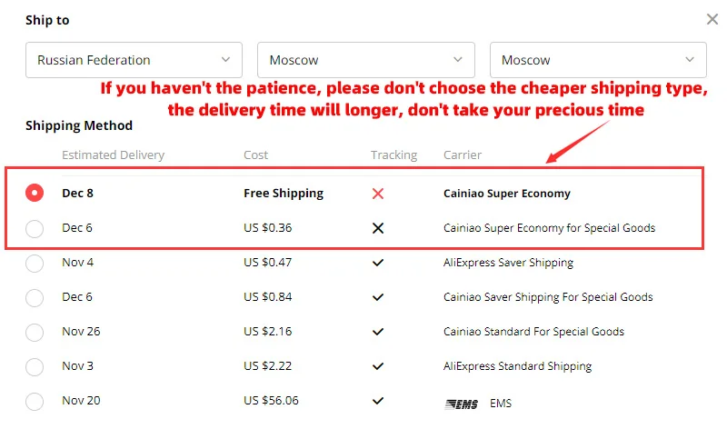Select the US $0.36 shipping radio button
This screenshot has width=727, height=429.
[x=35, y=228]
